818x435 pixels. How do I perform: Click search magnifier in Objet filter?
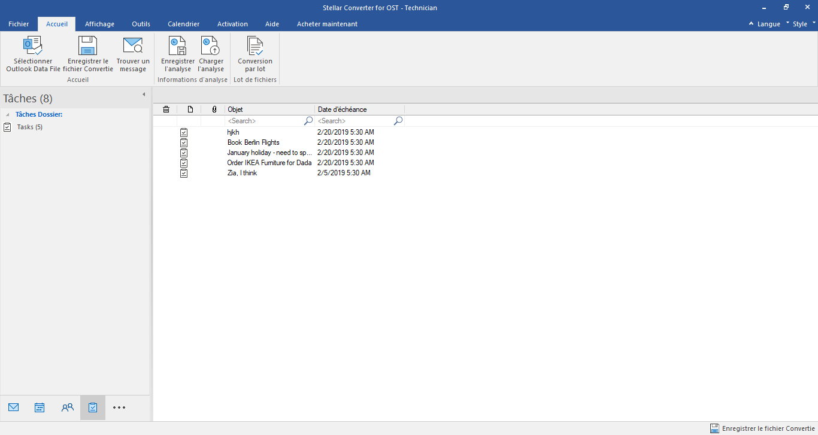coord(308,121)
